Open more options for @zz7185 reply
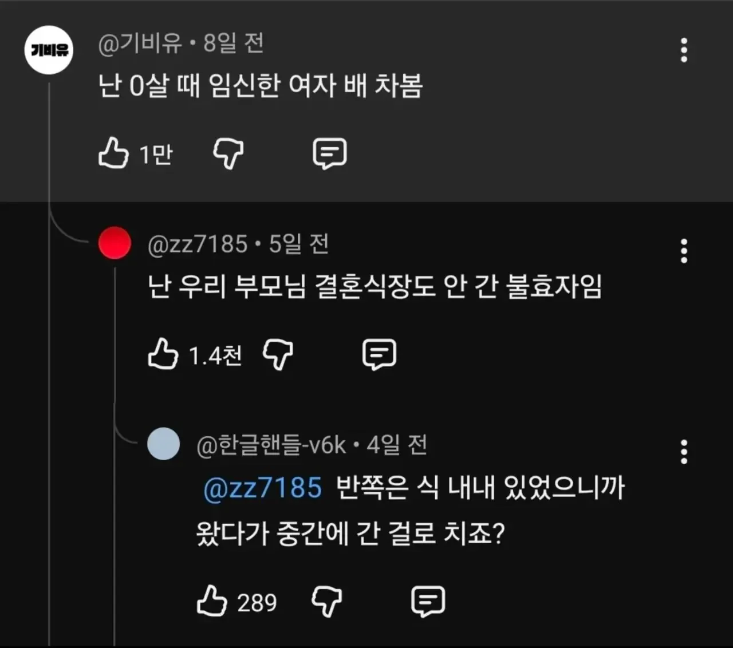The height and width of the screenshot is (648, 733). (x=684, y=251)
